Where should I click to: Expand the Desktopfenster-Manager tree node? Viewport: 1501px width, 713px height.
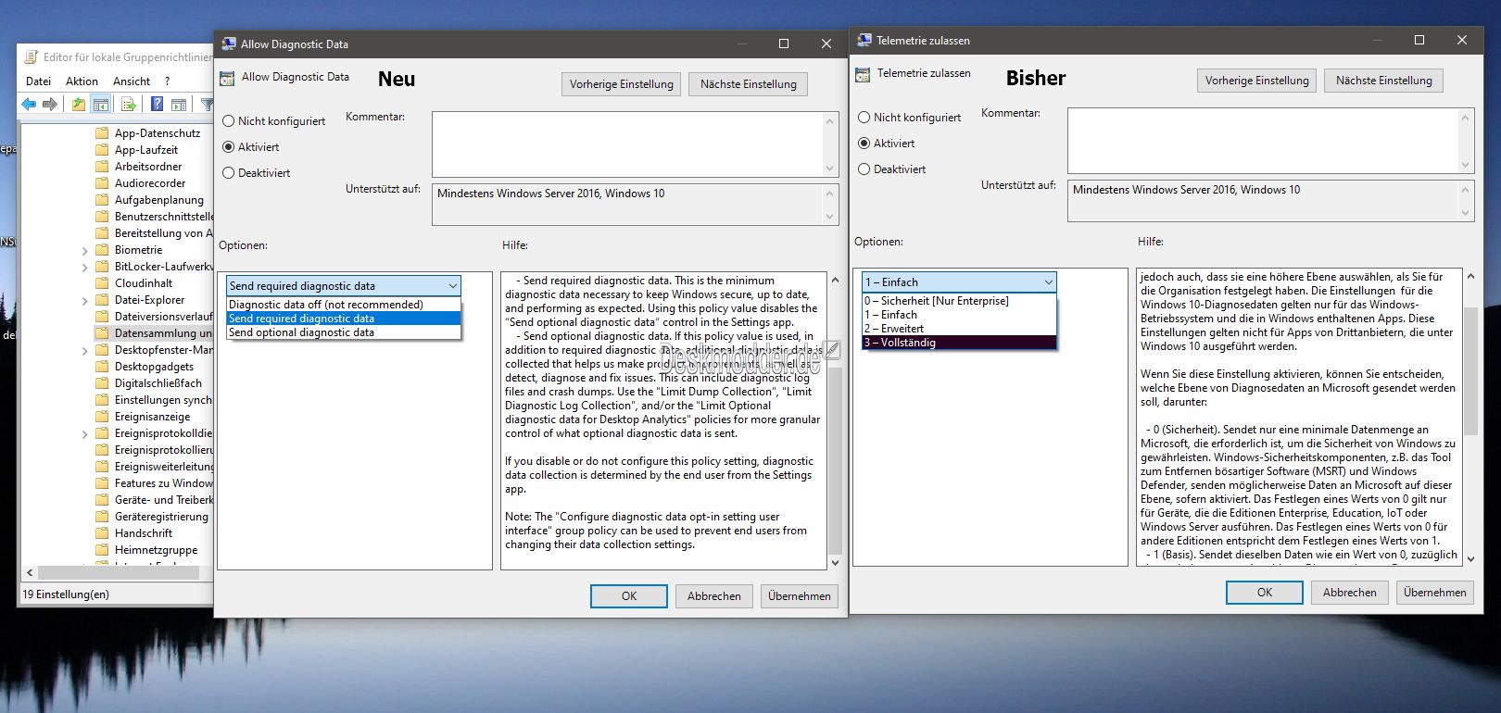[x=85, y=351]
